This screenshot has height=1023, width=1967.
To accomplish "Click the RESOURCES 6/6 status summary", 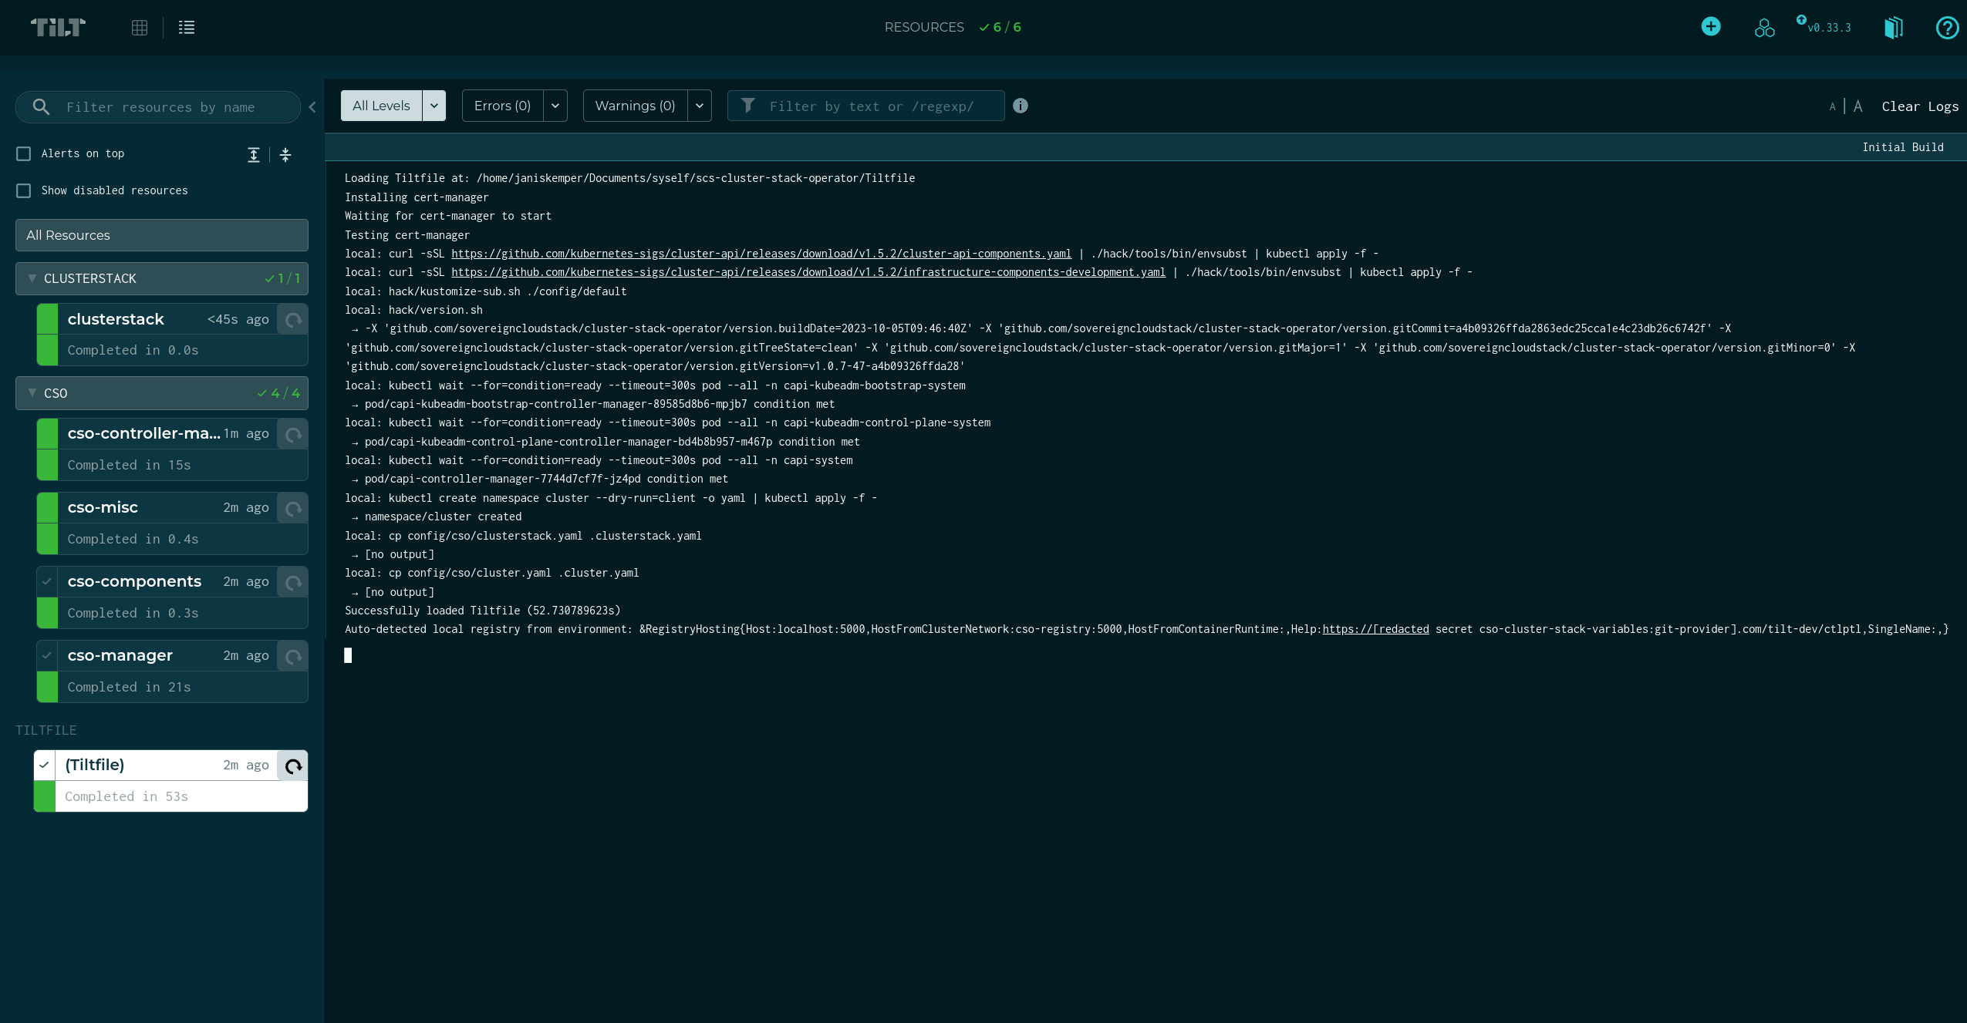I will [x=953, y=27].
